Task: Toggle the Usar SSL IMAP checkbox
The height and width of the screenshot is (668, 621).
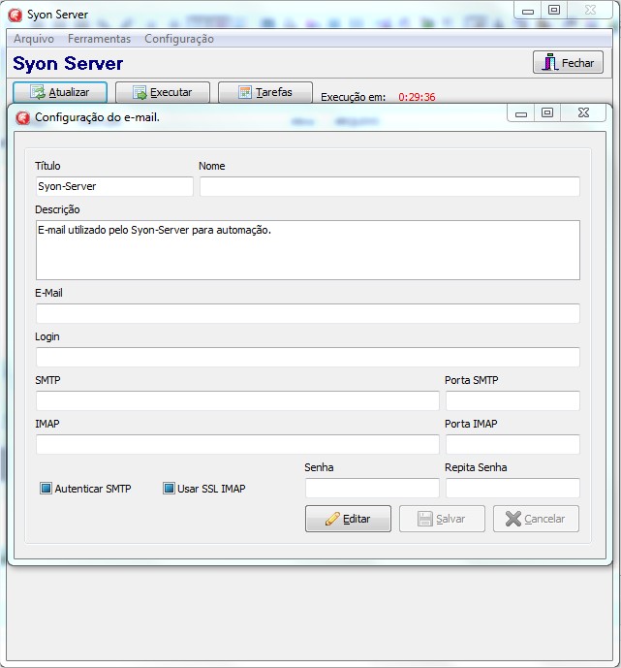Action: point(169,489)
